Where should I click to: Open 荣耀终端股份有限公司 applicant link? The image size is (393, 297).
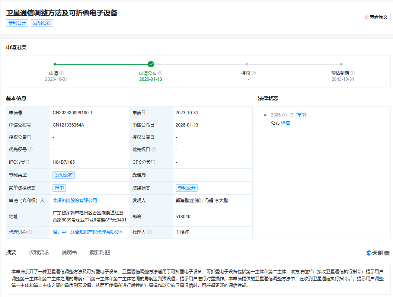[x=75, y=201]
